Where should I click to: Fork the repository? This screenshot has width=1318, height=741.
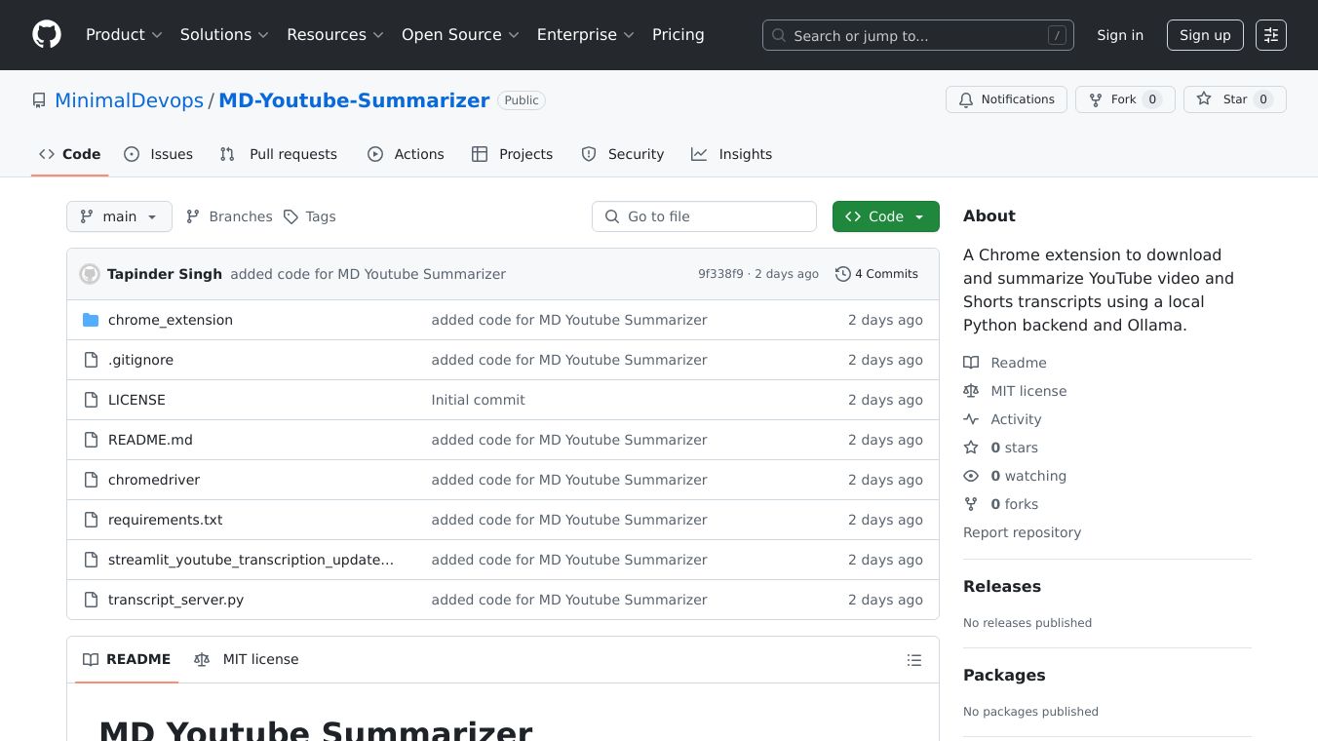tap(1124, 99)
